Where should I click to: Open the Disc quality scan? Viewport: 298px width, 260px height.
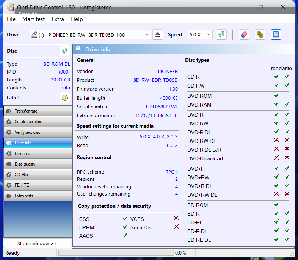(38, 164)
